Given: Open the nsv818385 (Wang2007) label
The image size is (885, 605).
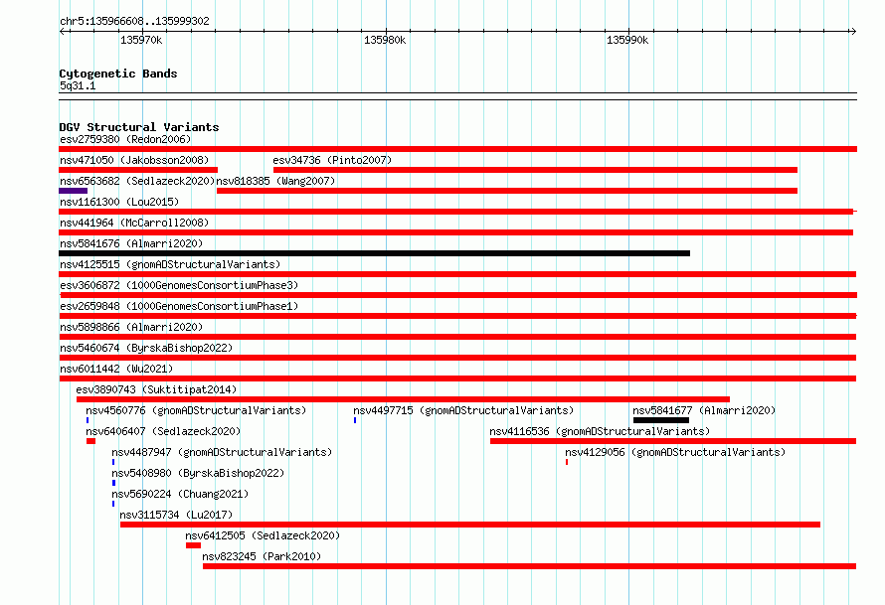Looking at the screenshot, I should click(x=275, y=181).
